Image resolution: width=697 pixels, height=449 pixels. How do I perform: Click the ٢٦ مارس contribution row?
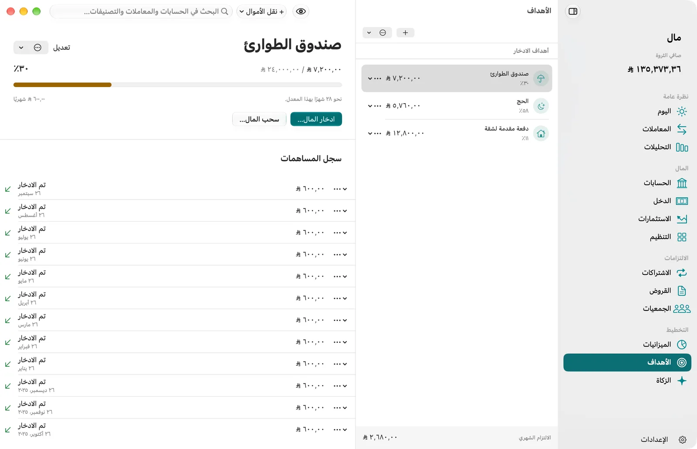178,320
